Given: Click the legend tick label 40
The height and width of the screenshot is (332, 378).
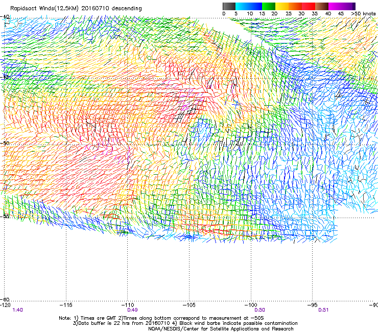Looking at the screenshot, I should tap(328, 14).
